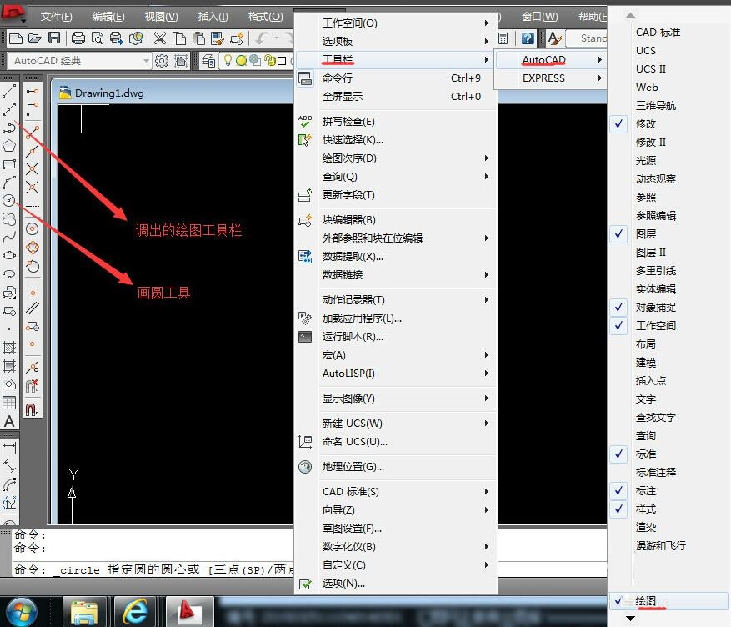
Task: Select the Circle draw tool
Action: (x=9, y=200)
